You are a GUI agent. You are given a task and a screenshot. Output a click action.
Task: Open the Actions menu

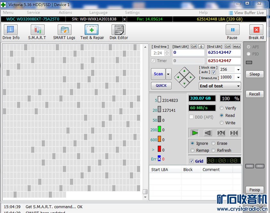pos(65,12)
